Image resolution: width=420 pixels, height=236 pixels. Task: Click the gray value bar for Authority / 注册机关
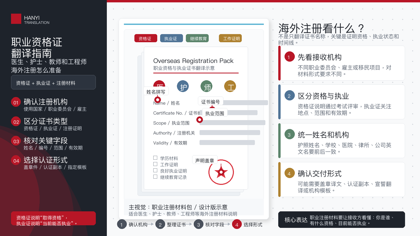(x=230, y=133)
